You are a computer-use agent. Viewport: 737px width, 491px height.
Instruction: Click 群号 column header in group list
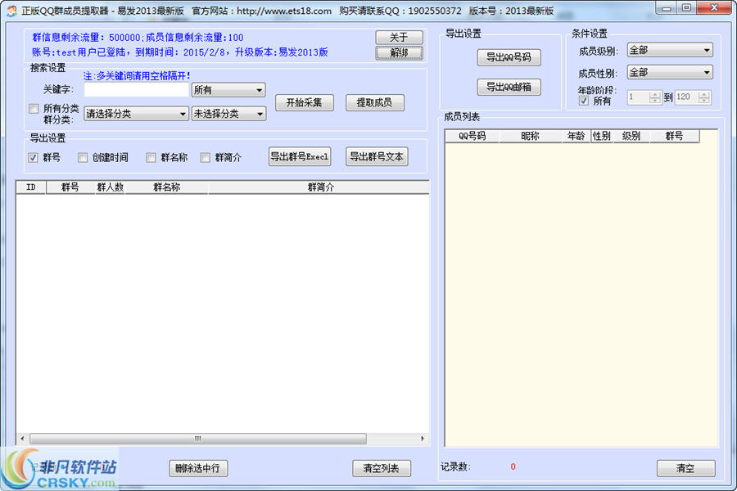(x=70, y=187)
